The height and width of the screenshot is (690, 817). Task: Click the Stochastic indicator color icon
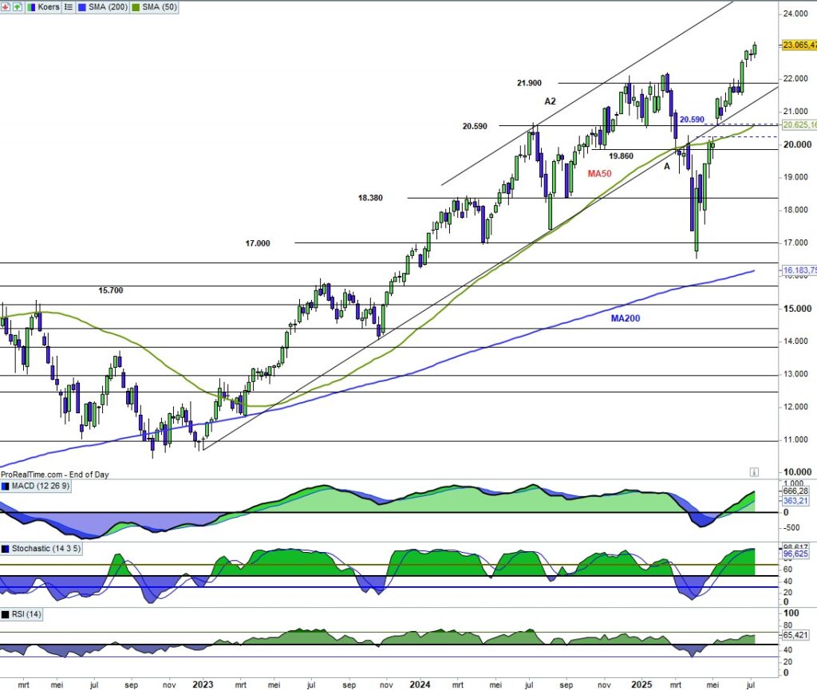pyautogui.click(x=6, y=550)
